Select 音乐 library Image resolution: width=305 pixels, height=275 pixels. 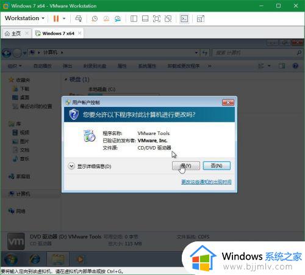coord(21,158)
